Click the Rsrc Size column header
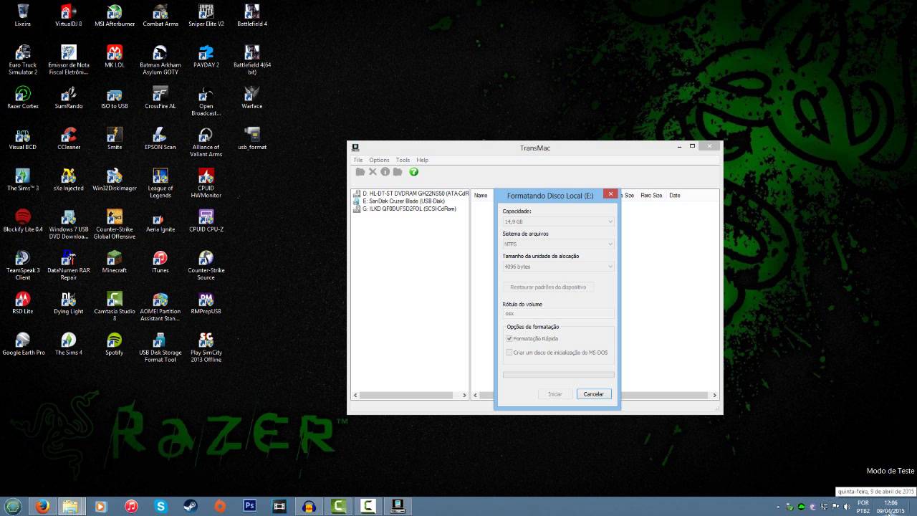 pyautogui.click(x=651, y=195)
